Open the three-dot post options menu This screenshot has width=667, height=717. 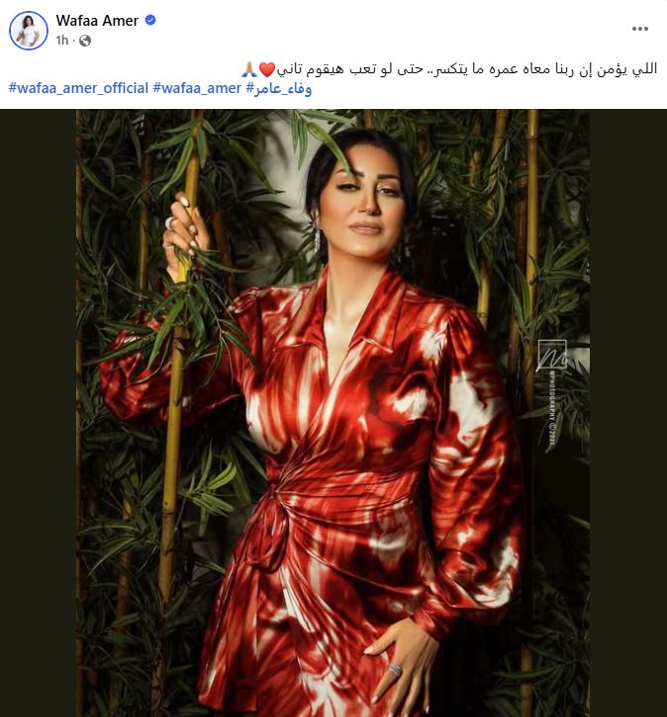click(x=639, y=29)
